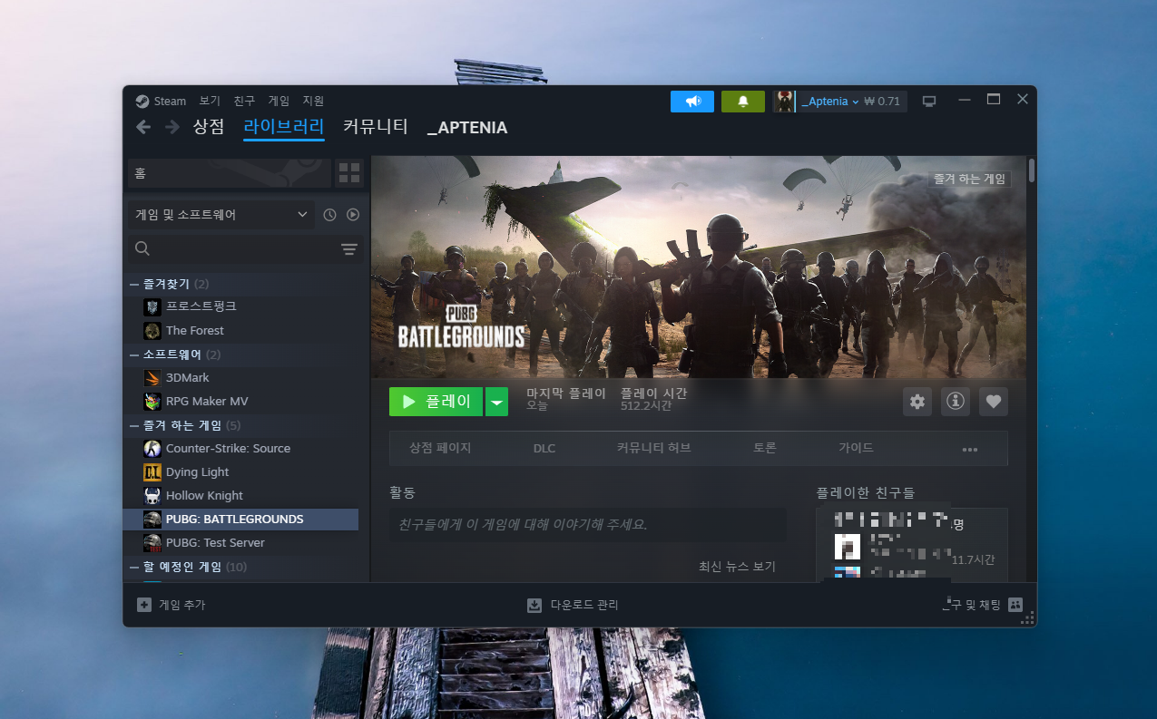Open the Steam announcements megaphone icon
The height and width of the screenshot is (719, 1157).
(692, 102)
